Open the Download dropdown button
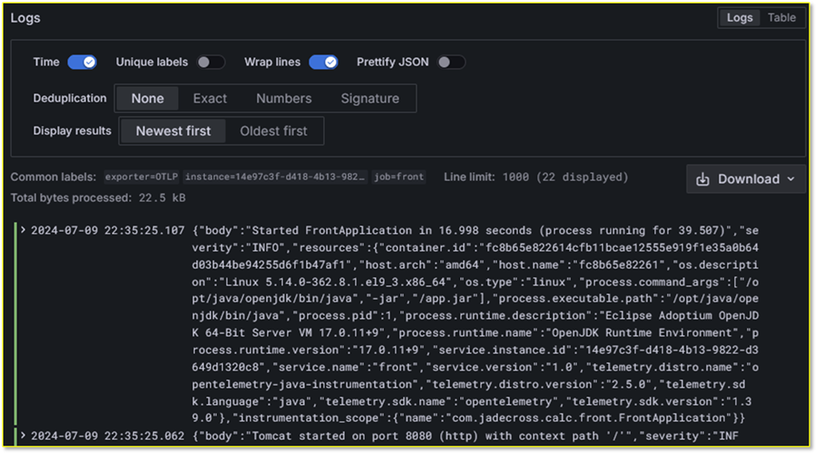The image size is (817, 454). pyautogui.click(x=745, y=179)
